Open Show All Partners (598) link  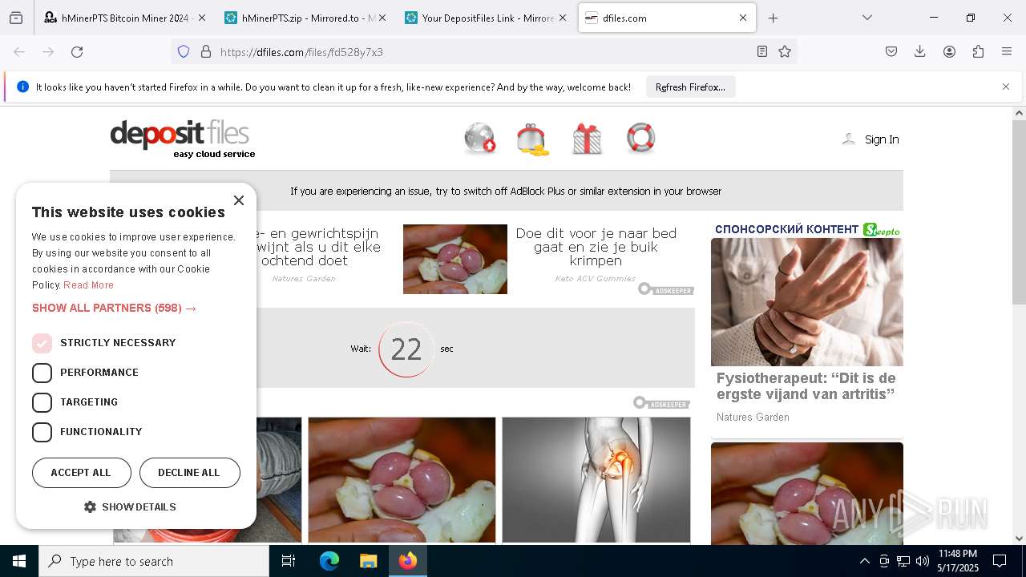[x=114, y=308]
